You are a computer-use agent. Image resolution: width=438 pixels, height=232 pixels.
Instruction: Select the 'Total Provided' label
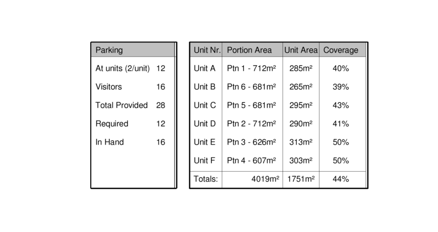pos(121,105)
